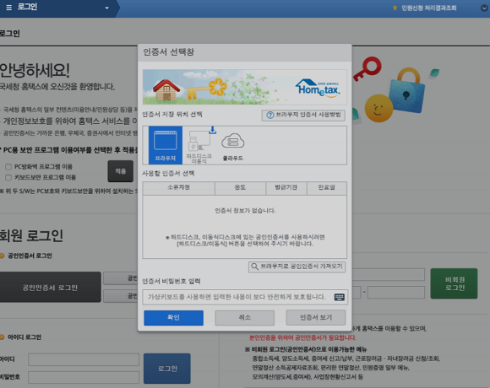Open 민원신청 처리결과조회 in the top bar
This screenshot has width=490, height=388.
click(x=429, y=8)
